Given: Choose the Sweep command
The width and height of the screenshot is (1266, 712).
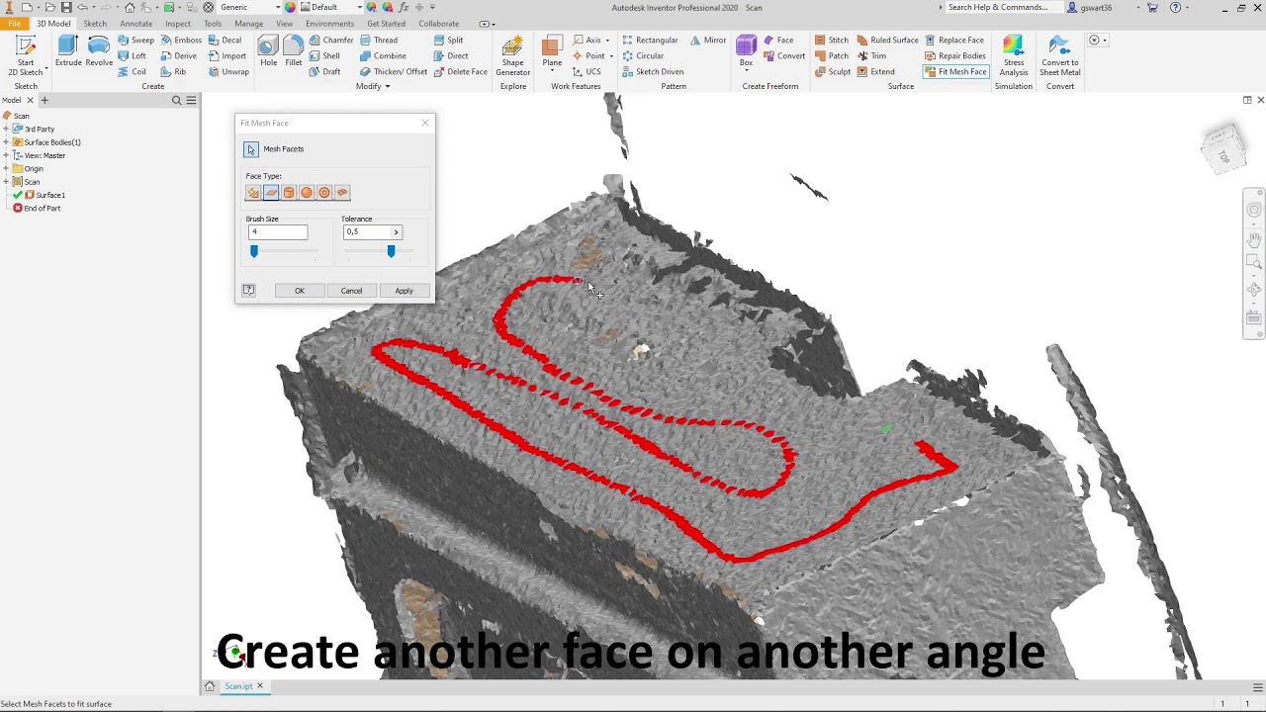Looking at the screenshot, I should [136, 41].
